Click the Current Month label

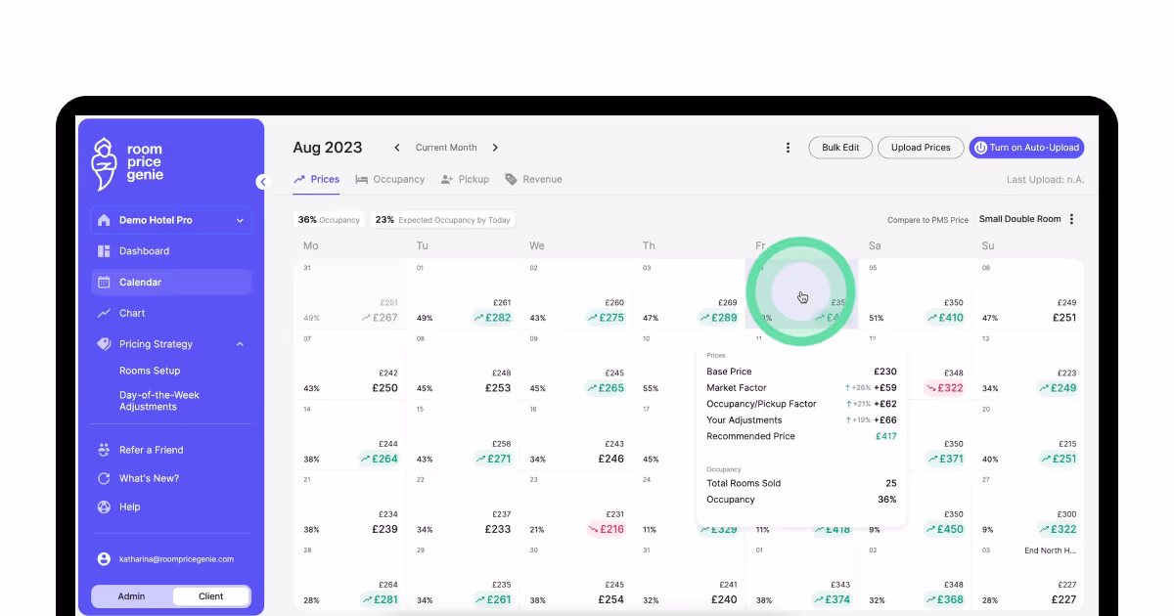(x=446, y=148)
